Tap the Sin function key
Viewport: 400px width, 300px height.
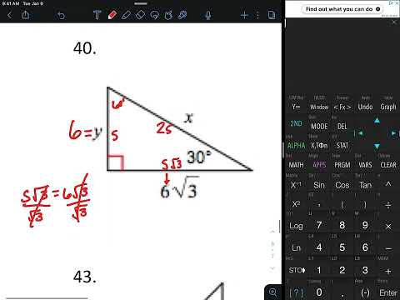click(x=319, y=185)
